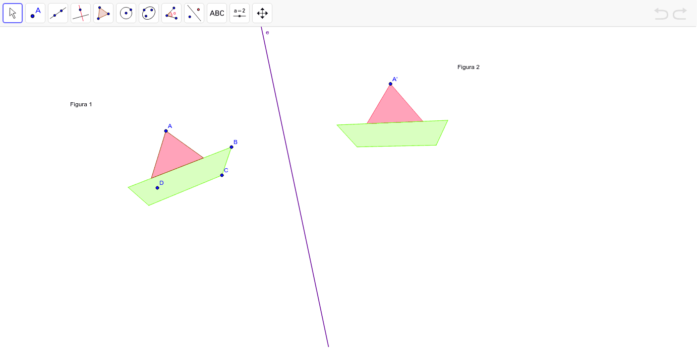697x348 pixels.
Task: Select the ABC text tool
Action: point(217,13)
